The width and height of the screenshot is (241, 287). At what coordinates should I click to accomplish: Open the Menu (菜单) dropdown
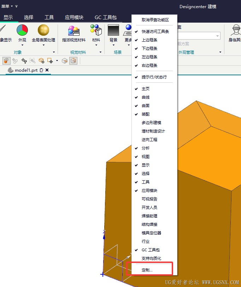point(7,6)
